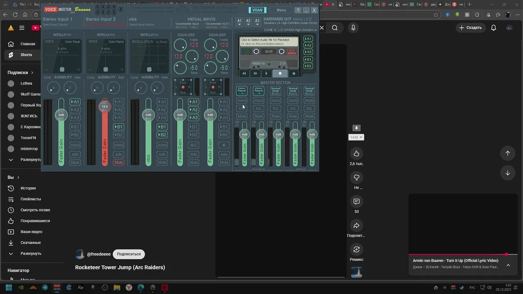The width and height of the screenshot is (523, 294).
Task: Toggle cassette B2 bus source button
Action: 308,66
